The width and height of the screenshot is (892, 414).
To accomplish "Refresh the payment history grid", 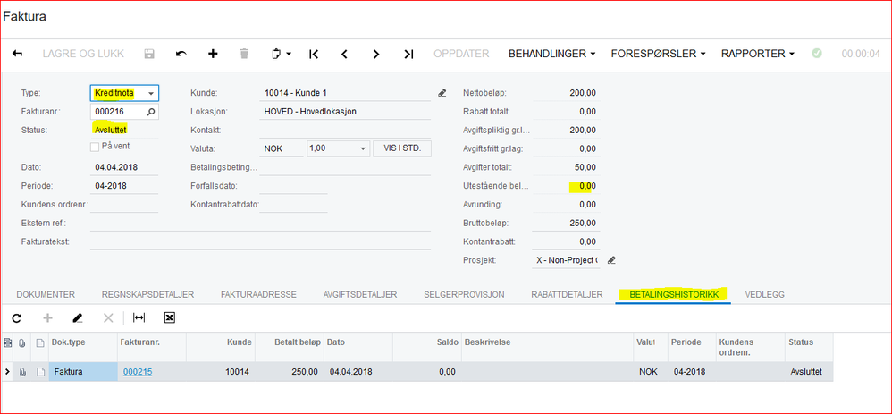I will point(16,317).
